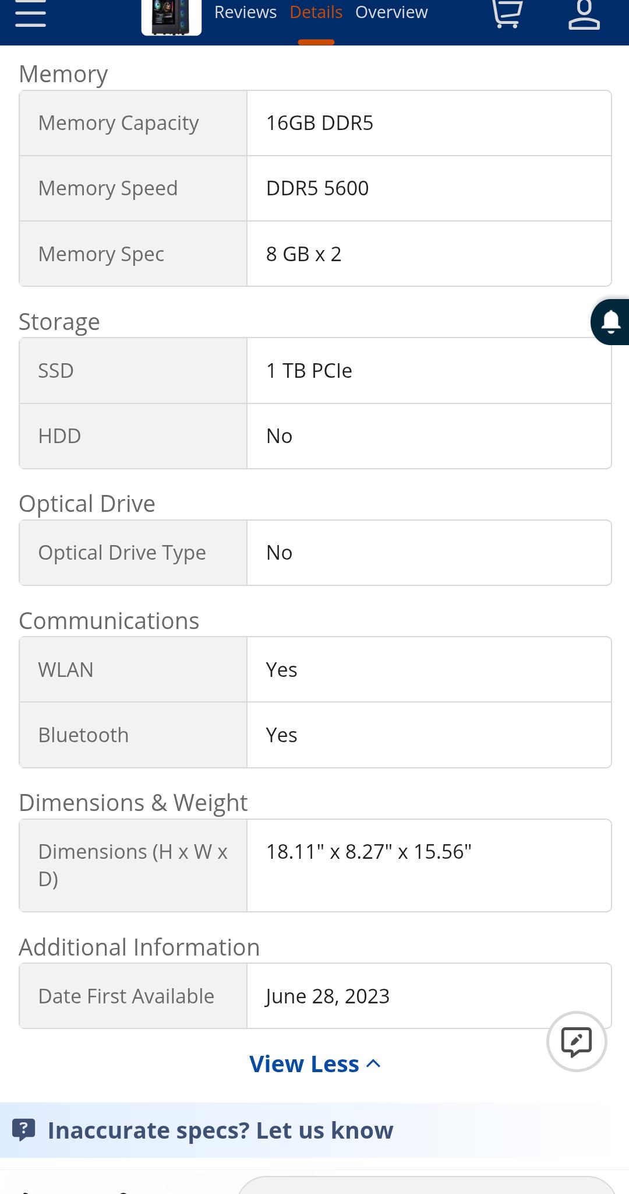Open the user account profile

coord(584,14)
